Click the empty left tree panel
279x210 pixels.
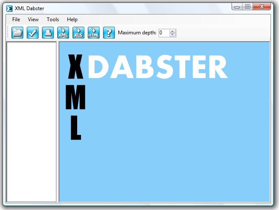point(31,122)
